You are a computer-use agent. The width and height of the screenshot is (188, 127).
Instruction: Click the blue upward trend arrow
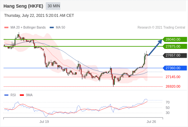tap(155, 47)
